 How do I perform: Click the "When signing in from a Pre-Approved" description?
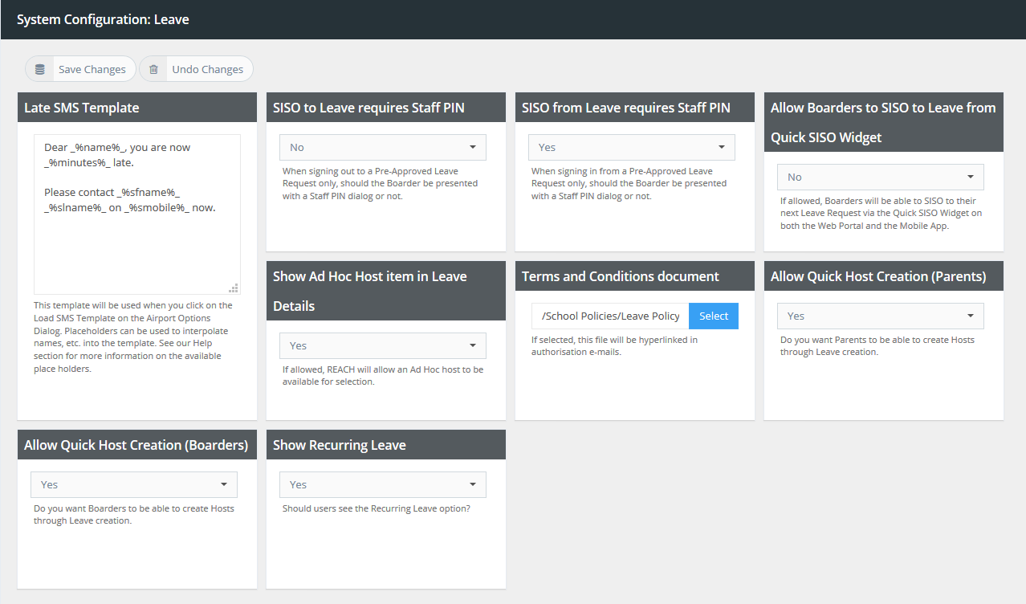tap(629, 183)
